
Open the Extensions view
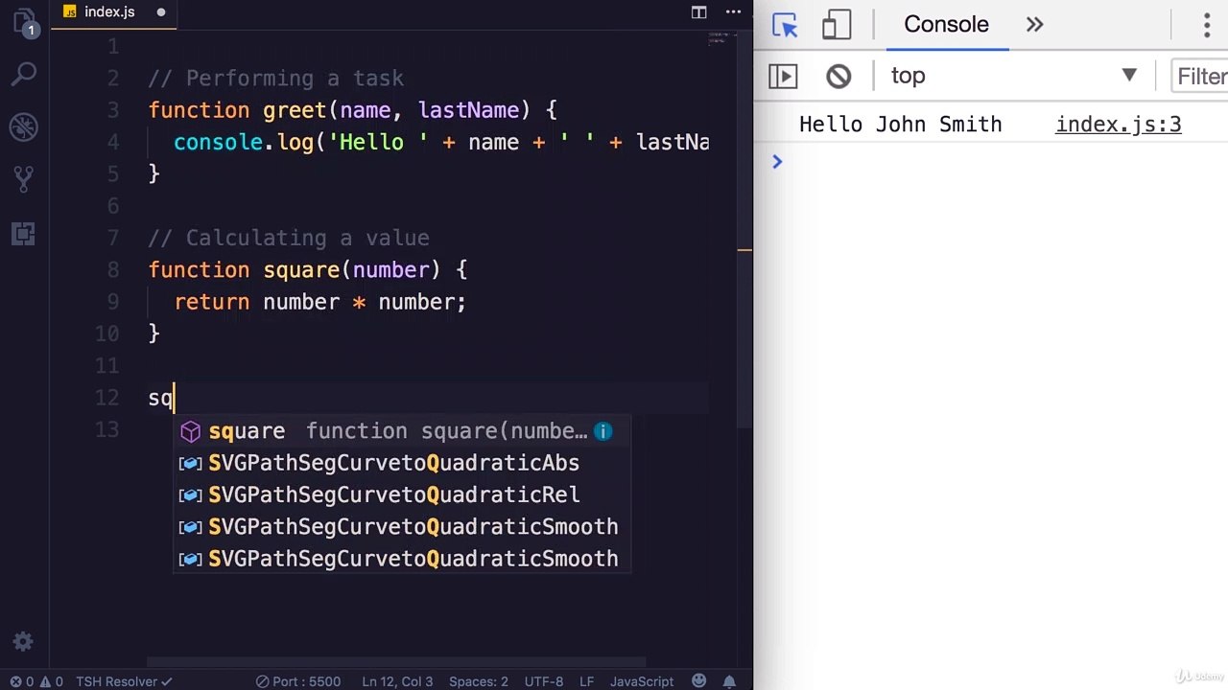pyautogui.click(x=24, y=232)
